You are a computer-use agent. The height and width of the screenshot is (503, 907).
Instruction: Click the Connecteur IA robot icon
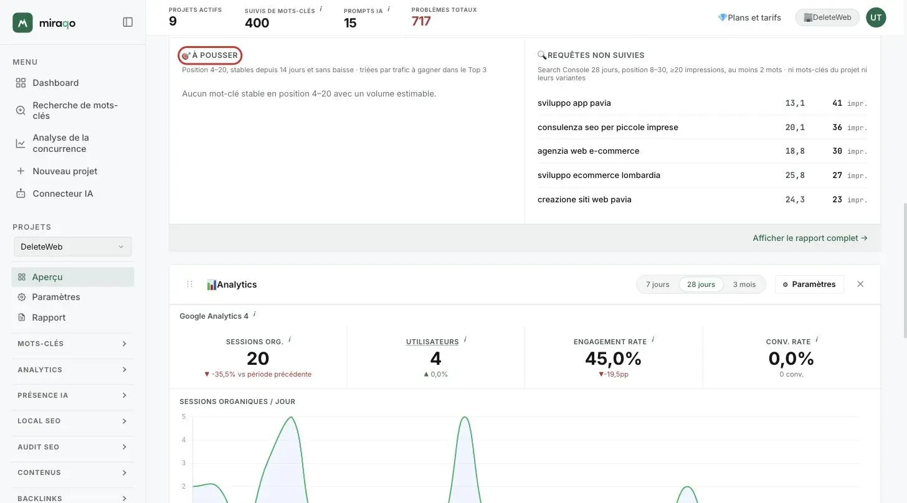click(x=21, y=194)
